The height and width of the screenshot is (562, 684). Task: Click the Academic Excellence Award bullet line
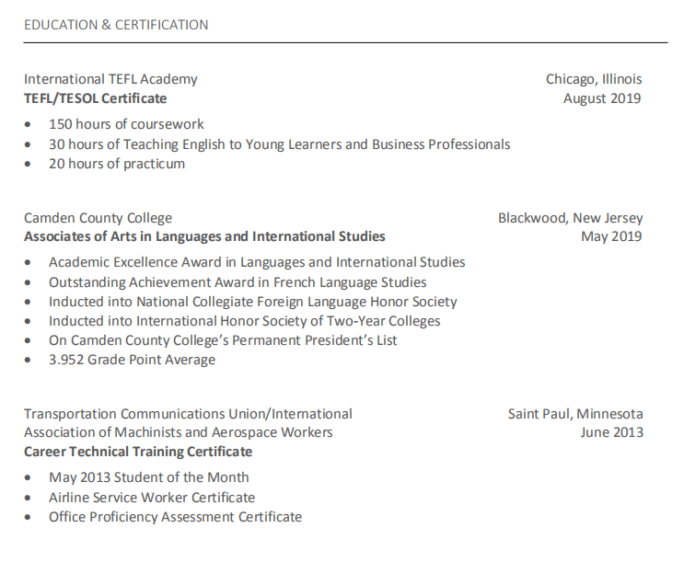[x=257, y=262]
